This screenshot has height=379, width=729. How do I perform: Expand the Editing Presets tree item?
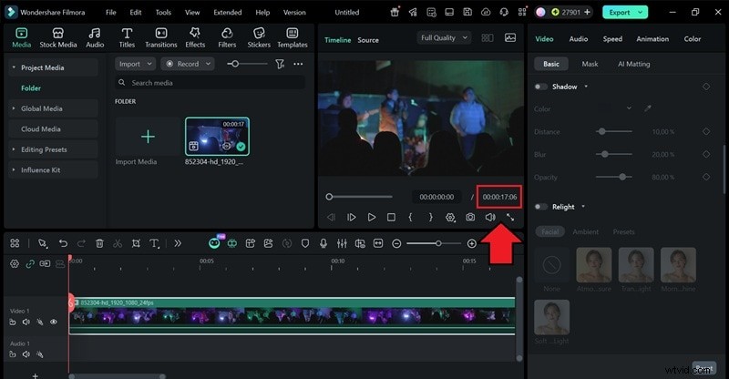(x=14, y=149)
